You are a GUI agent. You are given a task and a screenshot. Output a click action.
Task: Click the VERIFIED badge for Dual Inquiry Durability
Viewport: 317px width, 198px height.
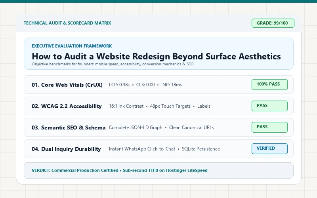[x=269, y=149]
